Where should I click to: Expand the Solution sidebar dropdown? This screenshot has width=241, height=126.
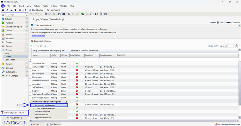(27, 19)
